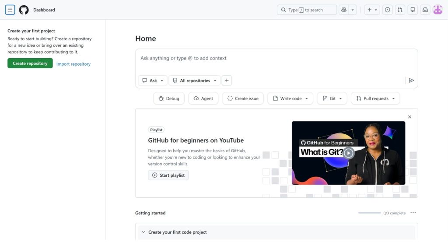The image size is (448, 252).
Task: Focus the Type / to search field
Action: tap(307, 10)
